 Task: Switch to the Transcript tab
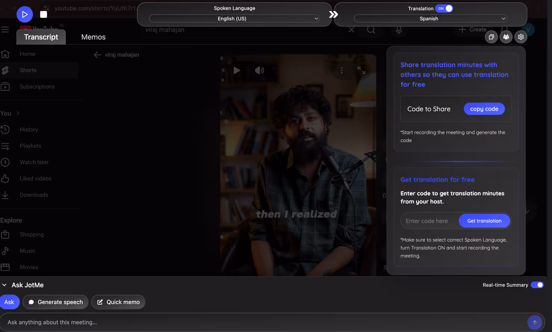tap(41, 37)
